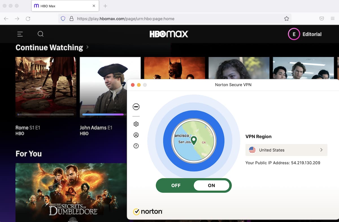Open Norton VPN help

point(136,146)
